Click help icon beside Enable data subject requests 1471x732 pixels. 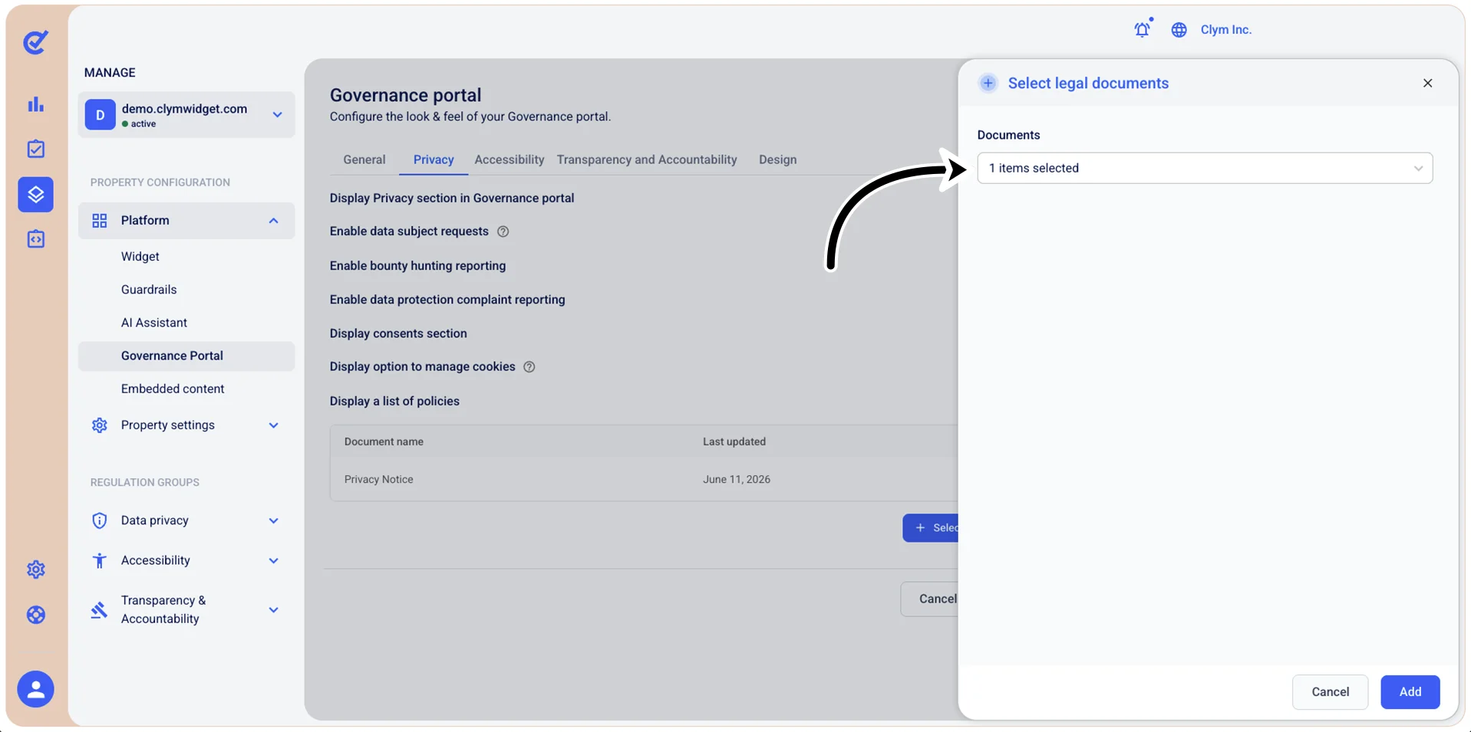(x=503, y=231)
